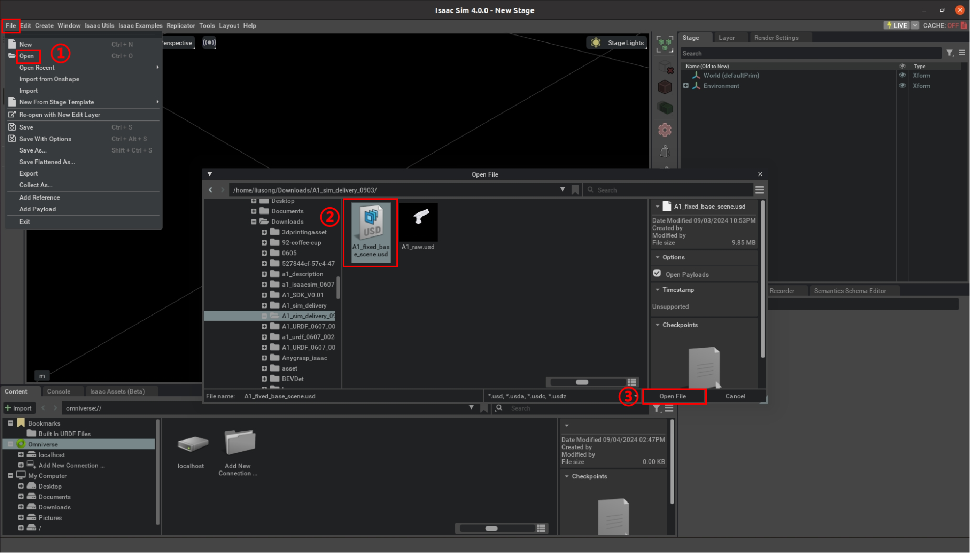Viewport: 970px width, 553px height.
Task: Toggle visibility eye for World prim
Action: [902, 75]
